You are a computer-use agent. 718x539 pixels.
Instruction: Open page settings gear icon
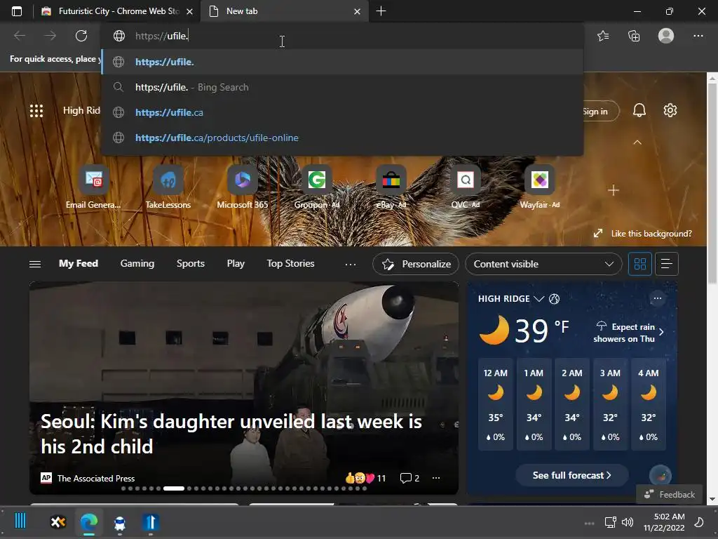[670, 110]
